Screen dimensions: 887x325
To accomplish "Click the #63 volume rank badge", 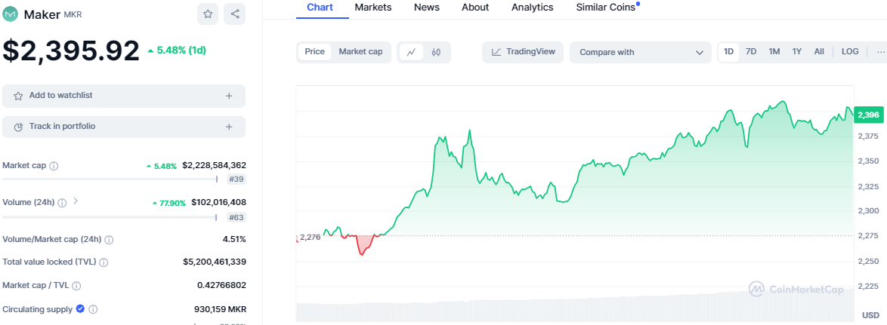I will 237,217.
